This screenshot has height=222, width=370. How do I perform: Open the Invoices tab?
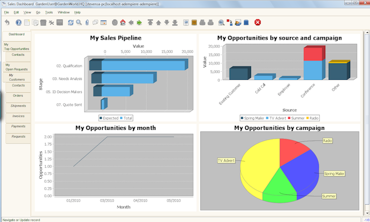click(x=18, y=116)
